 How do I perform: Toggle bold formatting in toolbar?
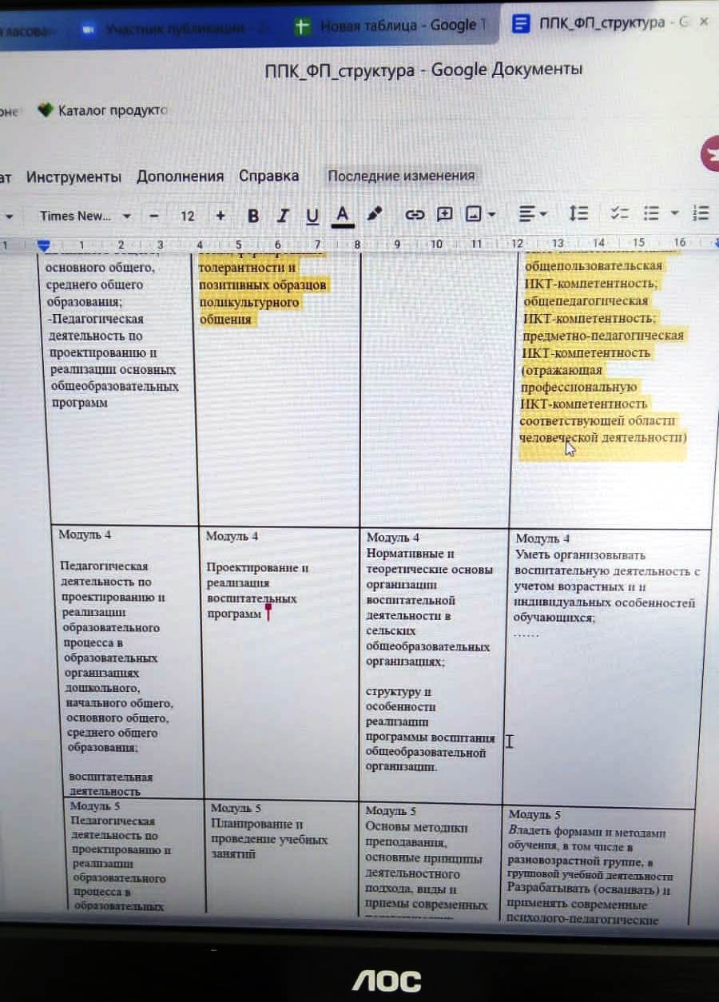coord(253,216)
